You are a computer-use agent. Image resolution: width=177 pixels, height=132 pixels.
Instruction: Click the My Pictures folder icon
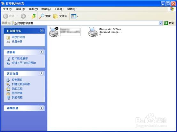click(x=8, y=94)
